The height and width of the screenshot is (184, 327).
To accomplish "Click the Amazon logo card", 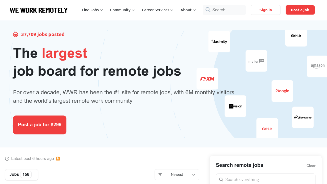I will [x=317, y=66].
